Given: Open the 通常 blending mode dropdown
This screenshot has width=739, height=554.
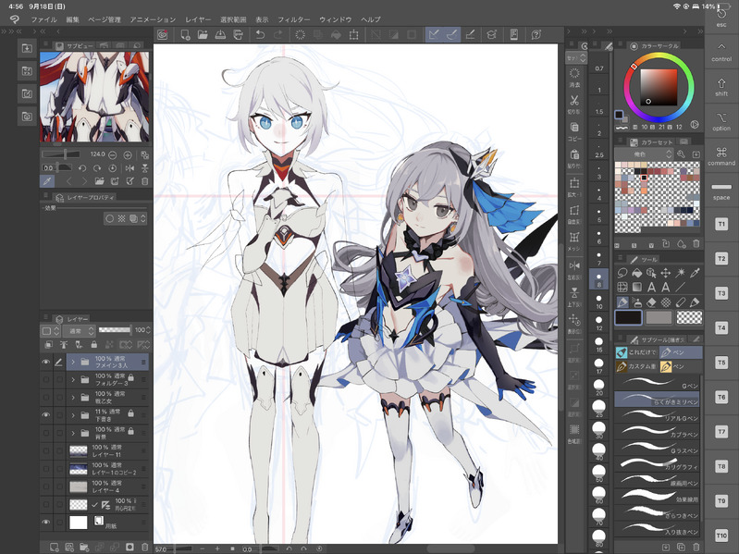Looking at the screenshot, I should coord(79,331).
